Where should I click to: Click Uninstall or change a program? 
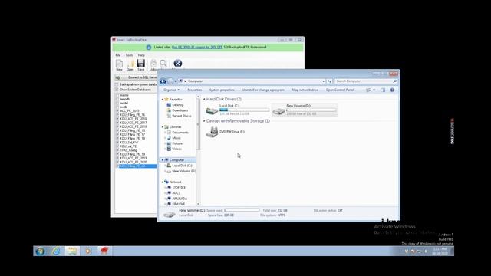click(263, 90)
